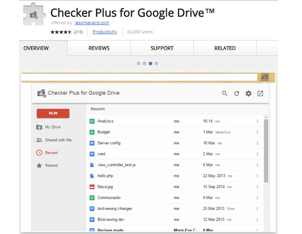
Task: Open the hello.php file name
Action: coord(105,176)
